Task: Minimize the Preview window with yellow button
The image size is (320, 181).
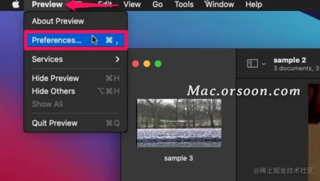Action: click(147, 64)
